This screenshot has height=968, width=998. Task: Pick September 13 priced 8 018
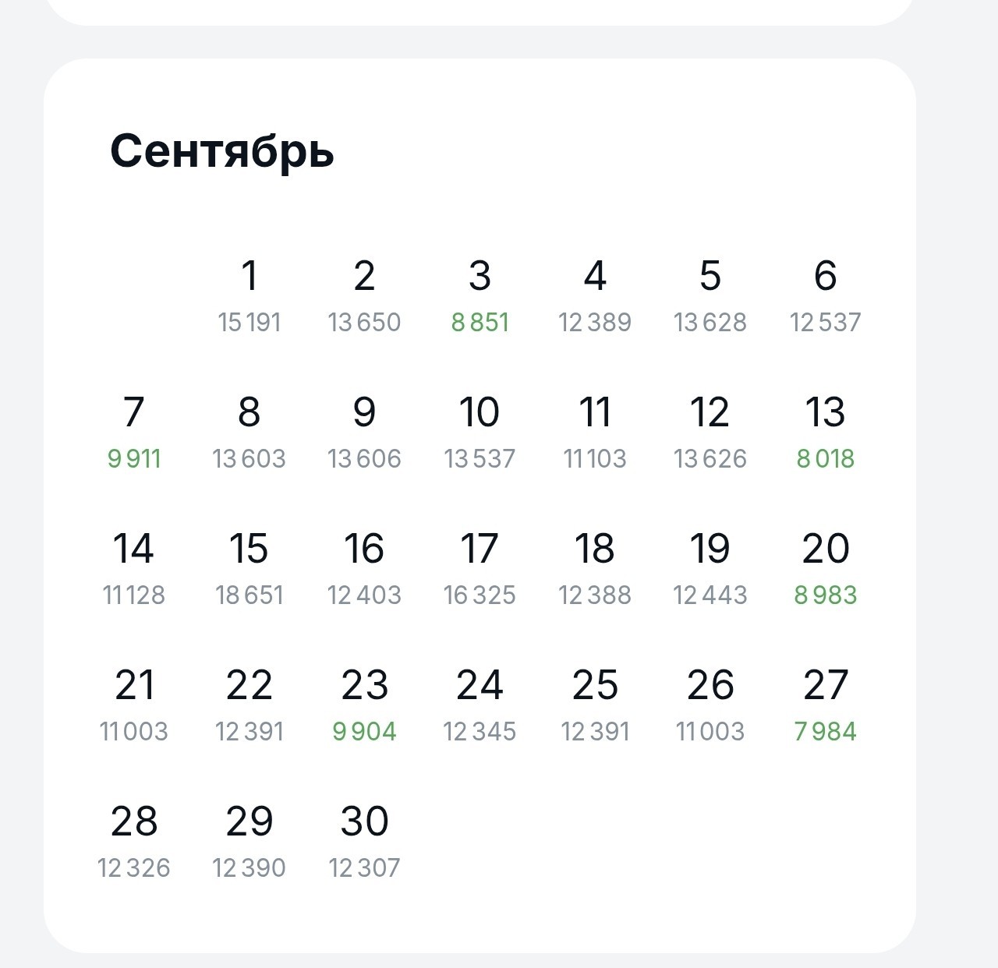tap(825, 433)
